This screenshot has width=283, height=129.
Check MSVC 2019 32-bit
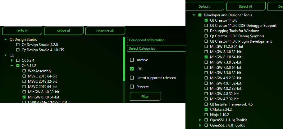24,81
